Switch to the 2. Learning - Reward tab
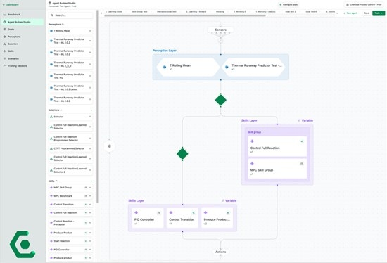The width and height of the screenshot is (387, 263). [x=196, y=11]
